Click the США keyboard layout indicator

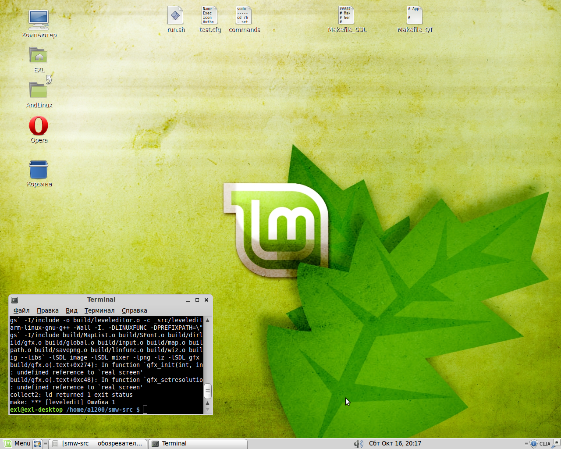point(545,444)
